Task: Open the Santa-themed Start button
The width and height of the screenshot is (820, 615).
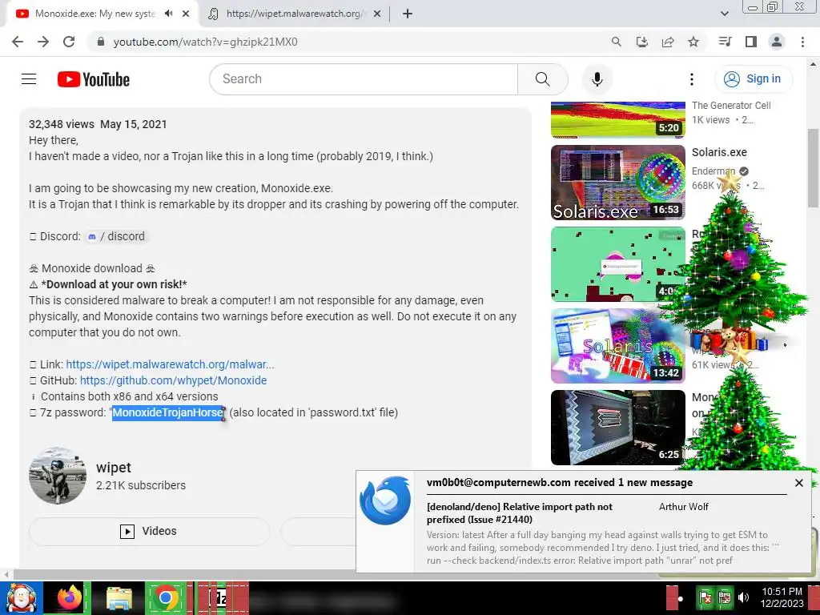Action: pyautogui.click(x=22, y=597)
